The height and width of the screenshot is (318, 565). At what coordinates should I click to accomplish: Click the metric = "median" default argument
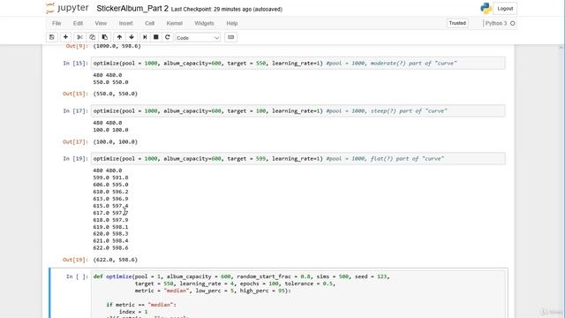coord(162,291)
